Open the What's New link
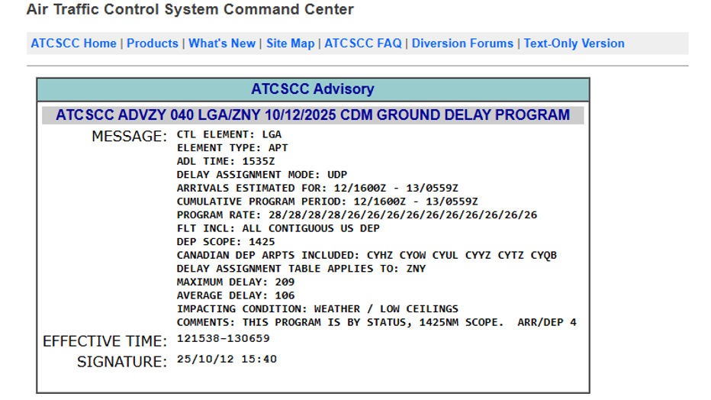This screenshot has height=400, width=711. (x=222, y=44)
